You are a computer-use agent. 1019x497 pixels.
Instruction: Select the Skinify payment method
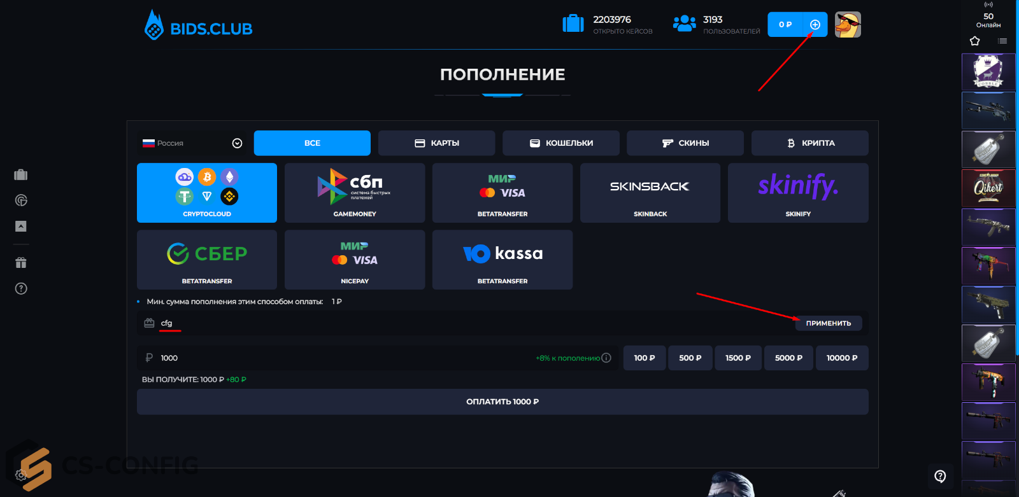[x=798, y=193]
